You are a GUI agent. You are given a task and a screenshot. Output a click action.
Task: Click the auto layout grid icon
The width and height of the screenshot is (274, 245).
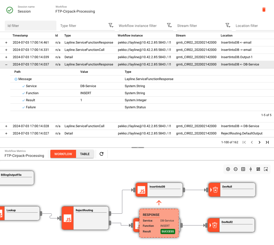[258, 169]
